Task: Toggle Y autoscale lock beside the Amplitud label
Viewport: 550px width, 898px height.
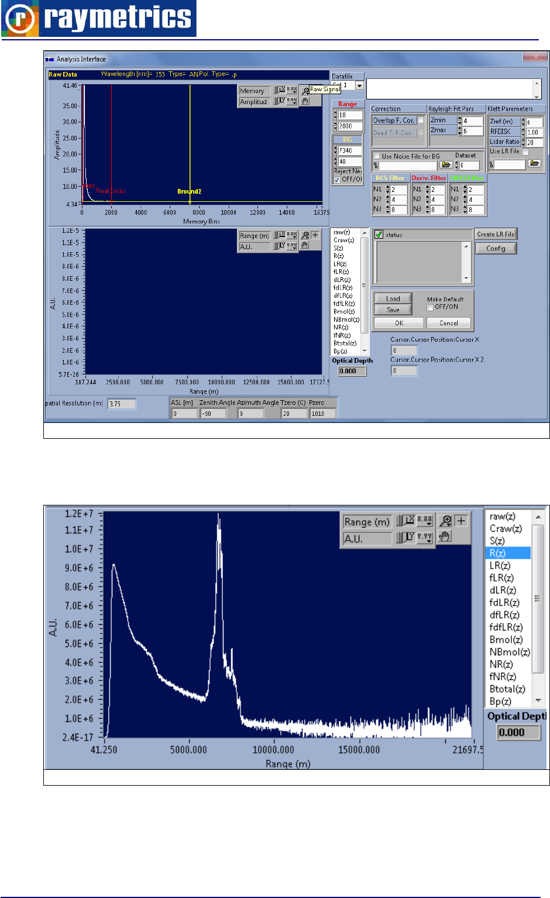Action: 280,101
